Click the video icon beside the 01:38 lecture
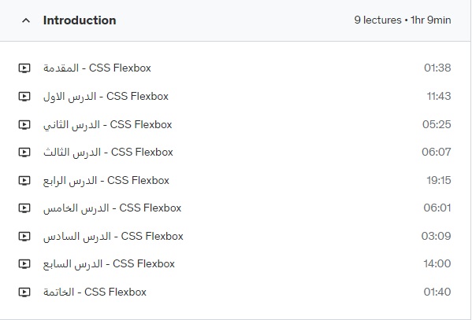This screenshot has width=472, height=320. (x=24, y=68)
